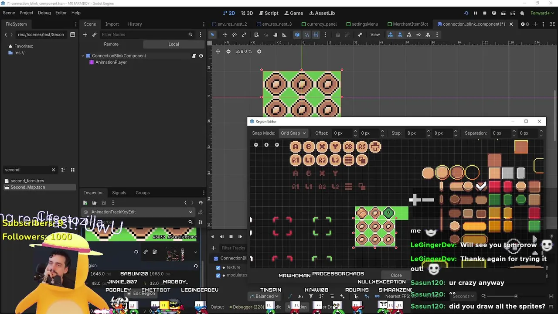Viewport: 558px width, 314px height.
Task: Open Snap Mode Grid Snap dropdown
Action: (293, 133)
